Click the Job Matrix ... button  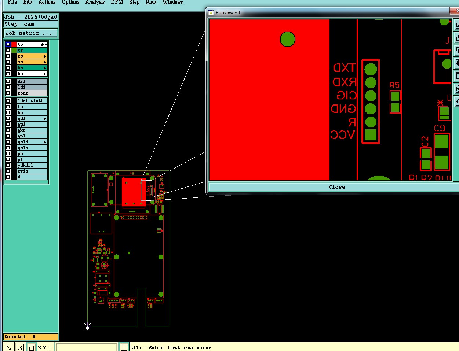point(31,33)
